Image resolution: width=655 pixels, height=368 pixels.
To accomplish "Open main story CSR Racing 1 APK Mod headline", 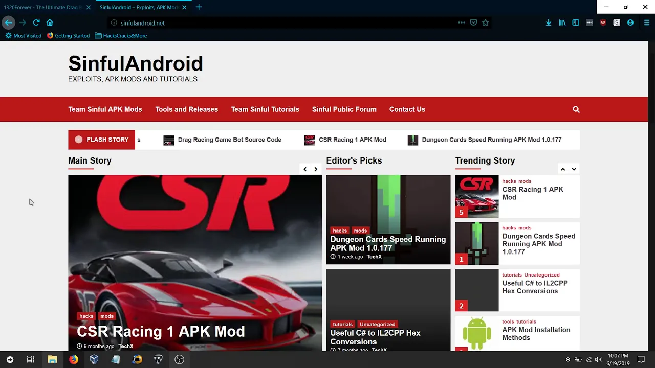I will 161,332.
